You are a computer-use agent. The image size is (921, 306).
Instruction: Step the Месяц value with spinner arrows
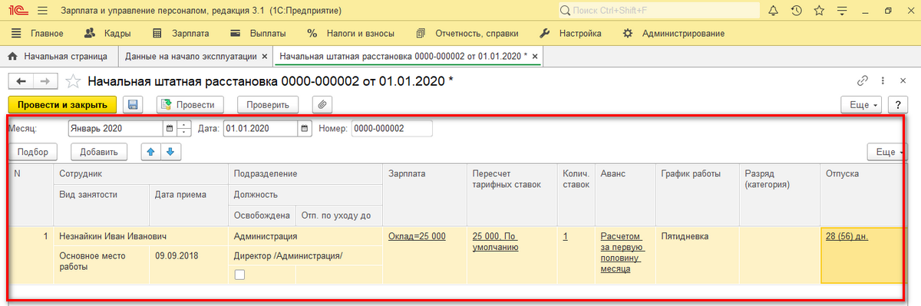[183, 129]
